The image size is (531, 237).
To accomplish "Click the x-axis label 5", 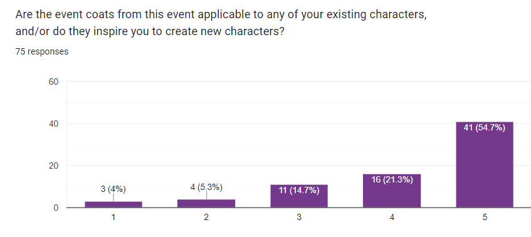I will click(x=485, y=218).
